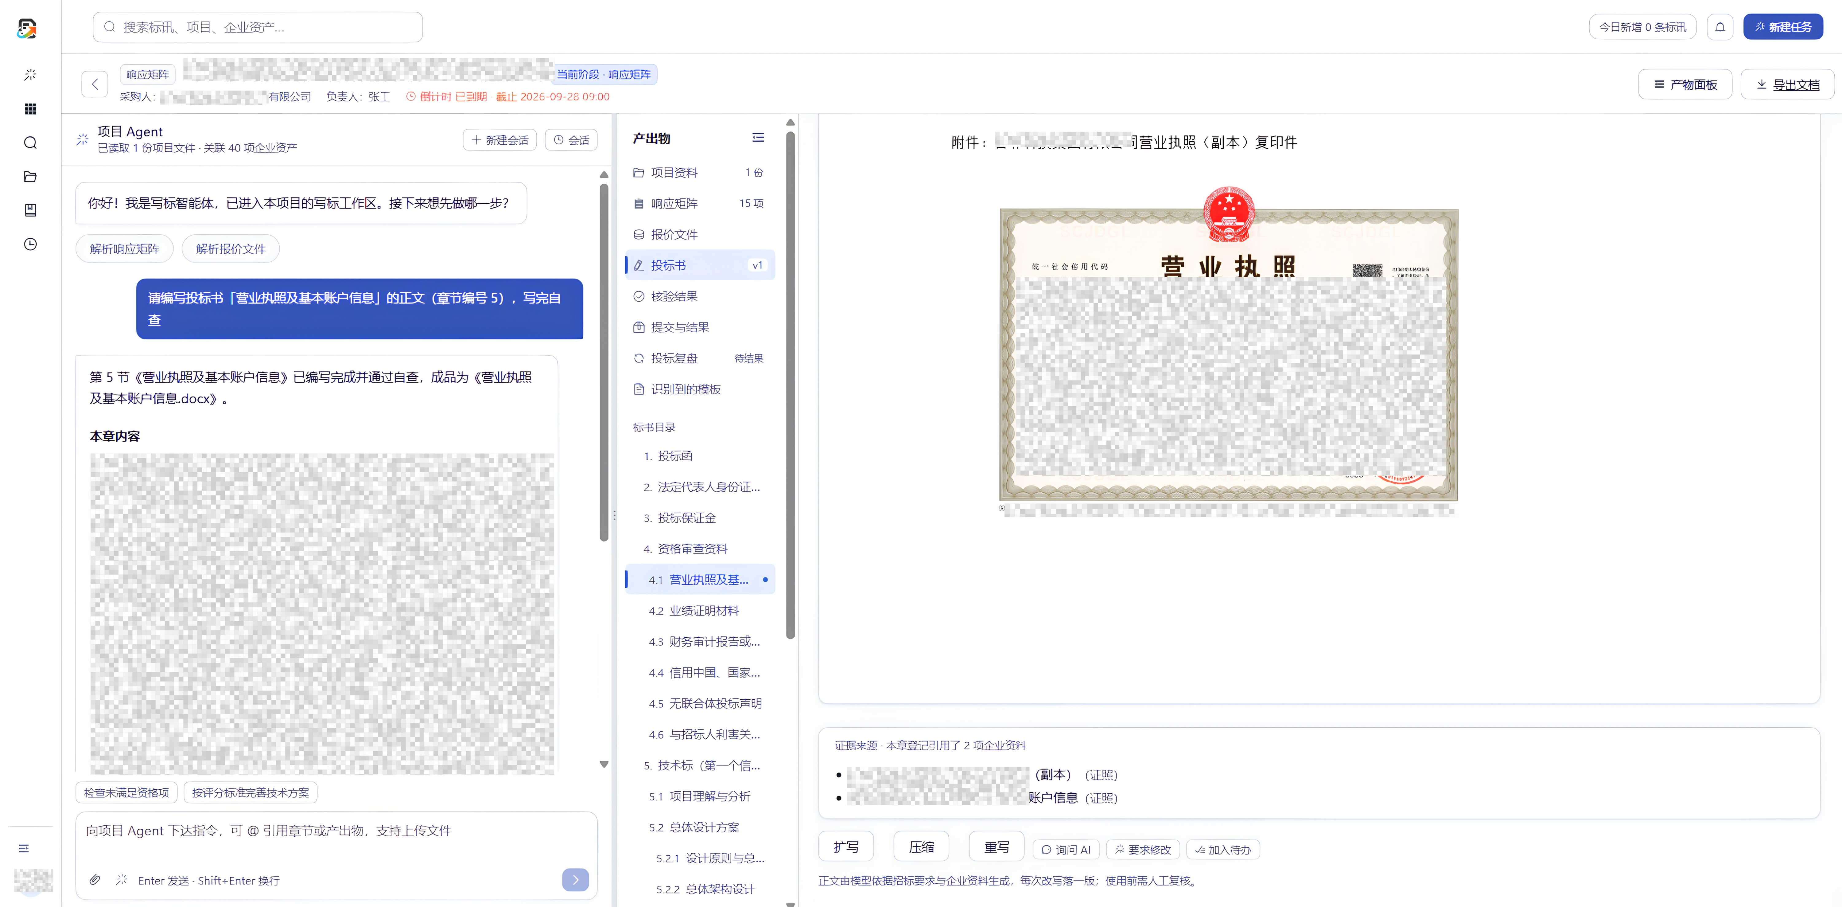Open 报价文件 in the outputs list
1842x907 pixels.
[x=699, y=235]
